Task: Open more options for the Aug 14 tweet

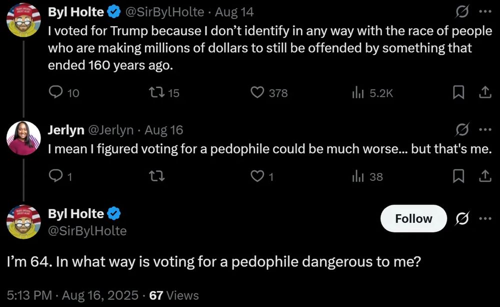Action: coord(485,12)
